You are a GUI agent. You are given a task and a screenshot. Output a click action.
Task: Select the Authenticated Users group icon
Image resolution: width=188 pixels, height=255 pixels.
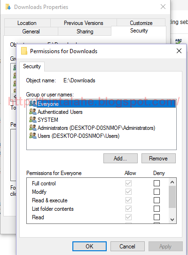pyautogui.click(x=33, y=112)
